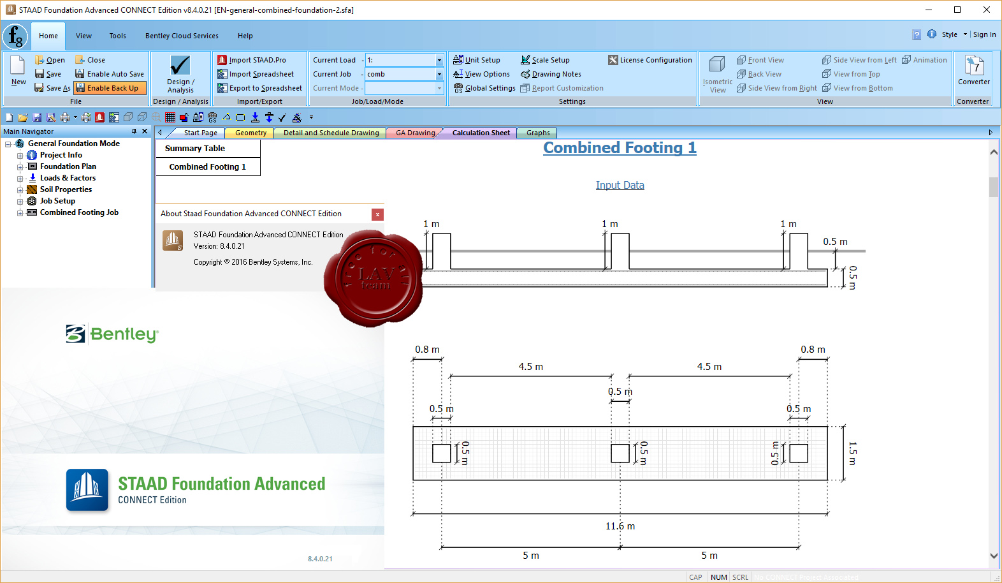Click Sign In
Viewport: 1002px width, 583px height.
[x=984, y=34]
